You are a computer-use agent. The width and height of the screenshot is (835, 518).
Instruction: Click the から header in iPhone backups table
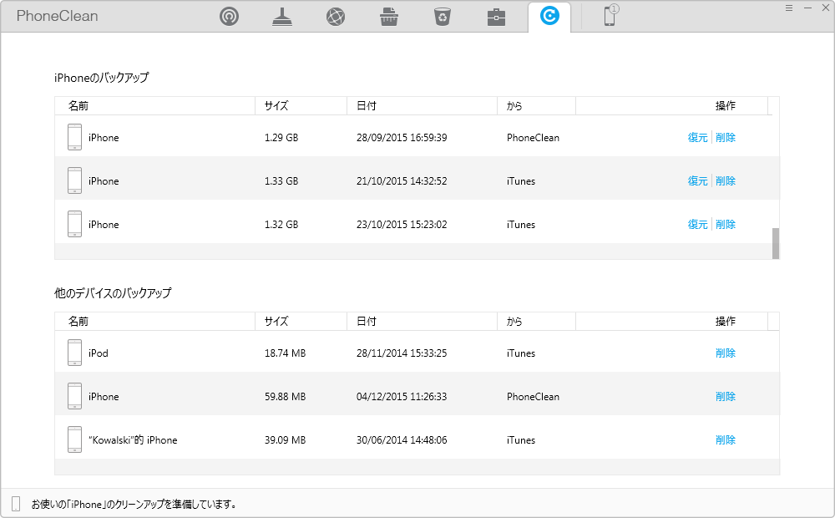(x=536, y=105)
